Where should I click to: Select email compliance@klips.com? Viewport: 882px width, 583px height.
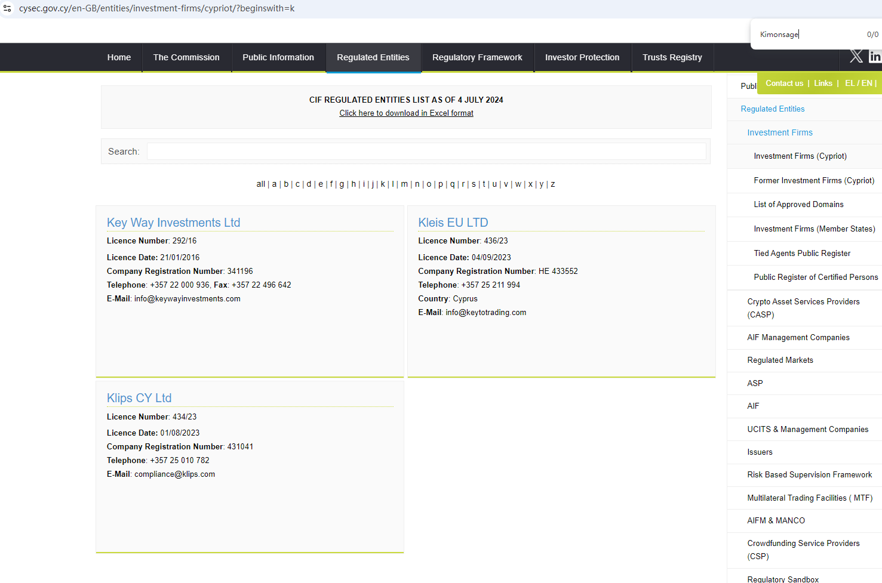click(x=174, y=474)
